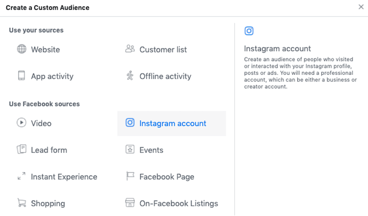Click the expand arrows Instant Experience icon

[22, 176]
